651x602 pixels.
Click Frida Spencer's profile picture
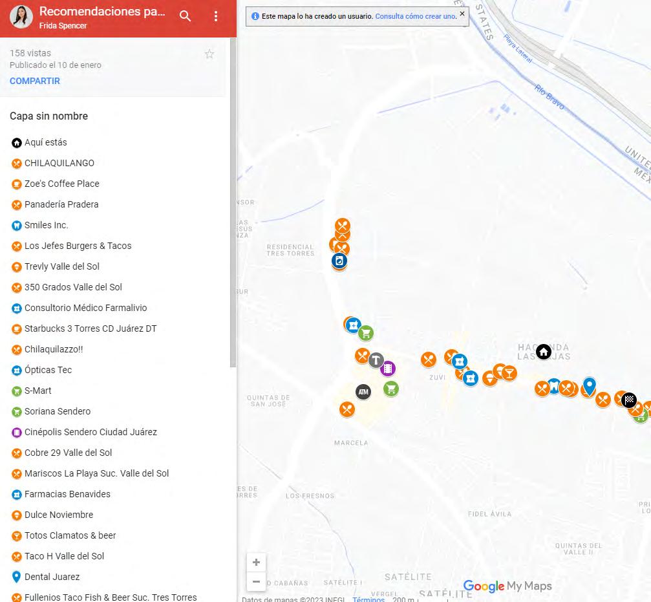[x=21, y=17]
